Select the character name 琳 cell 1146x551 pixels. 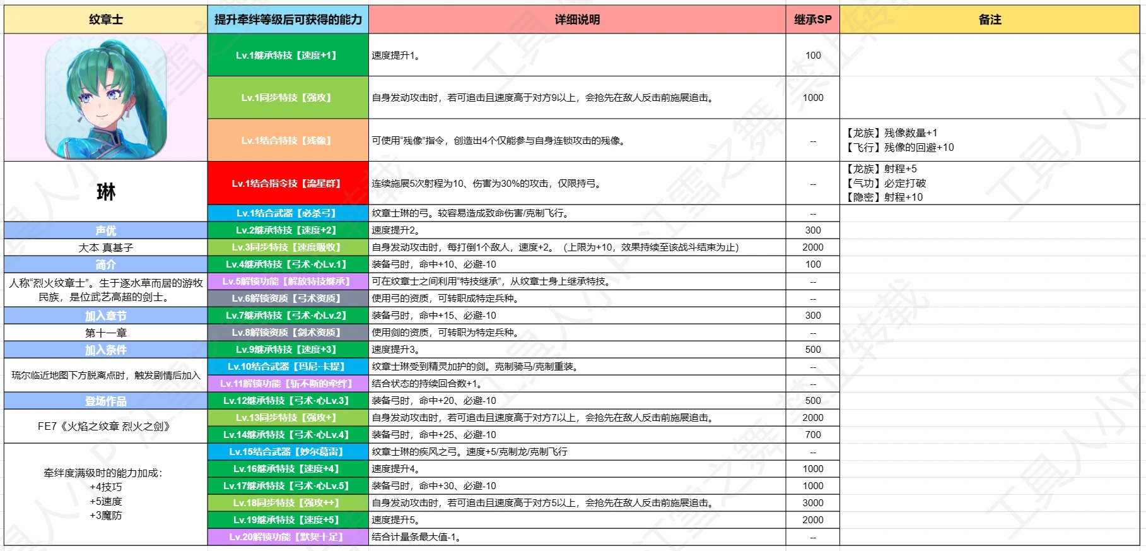click(106, 192)
